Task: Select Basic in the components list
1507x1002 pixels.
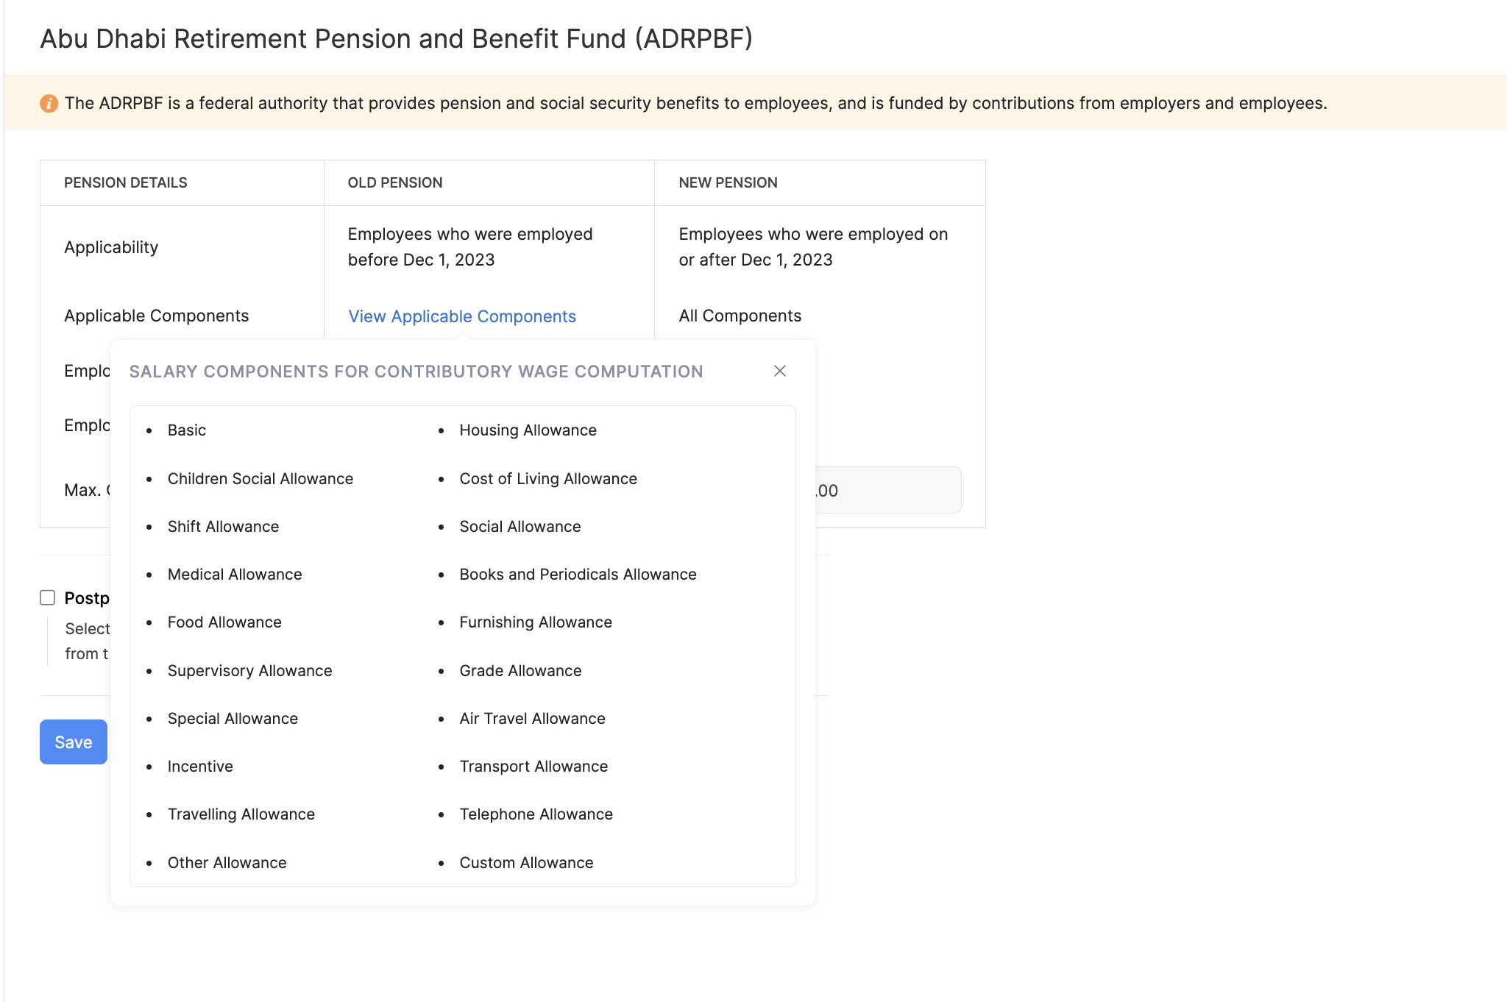Action: [x=186, y=430]
